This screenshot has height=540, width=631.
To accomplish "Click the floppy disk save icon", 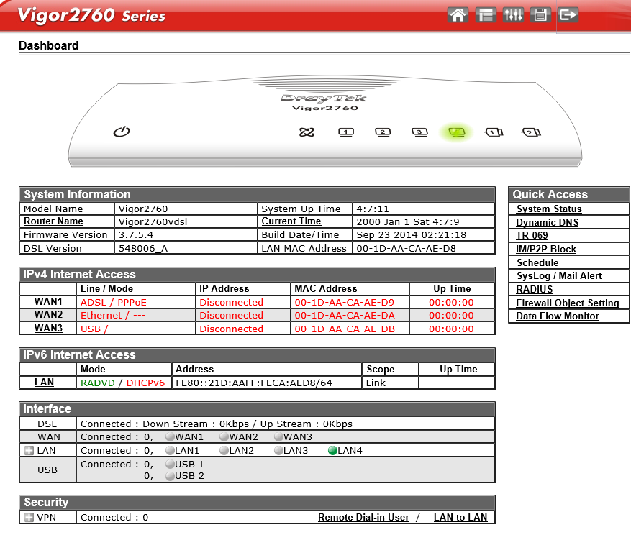I will (540, 14).
